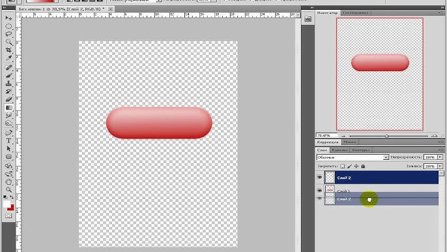Open the layer fill slider arrow
Viewport: 447px width, 252px height.
pos(440,166)
